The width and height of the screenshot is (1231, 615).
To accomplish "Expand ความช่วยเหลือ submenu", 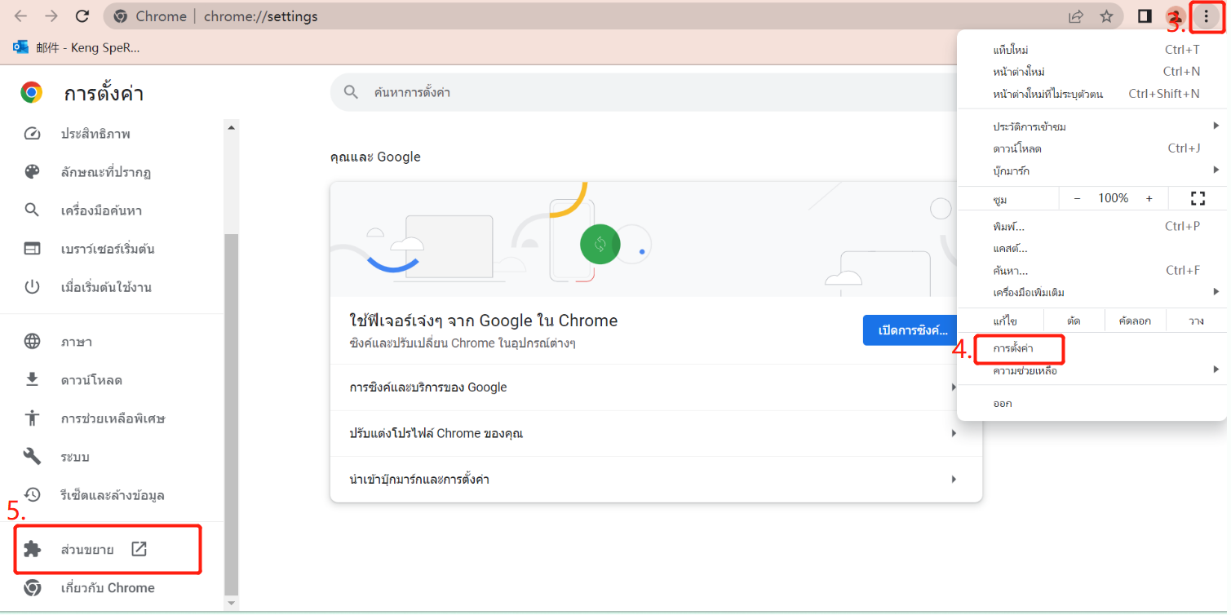I will pyautogui.click(x=1092, y=370).
